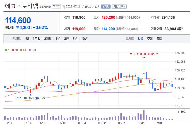Click the blue down-triangle change indicator
190x125 pixels.
click(18, 27)
